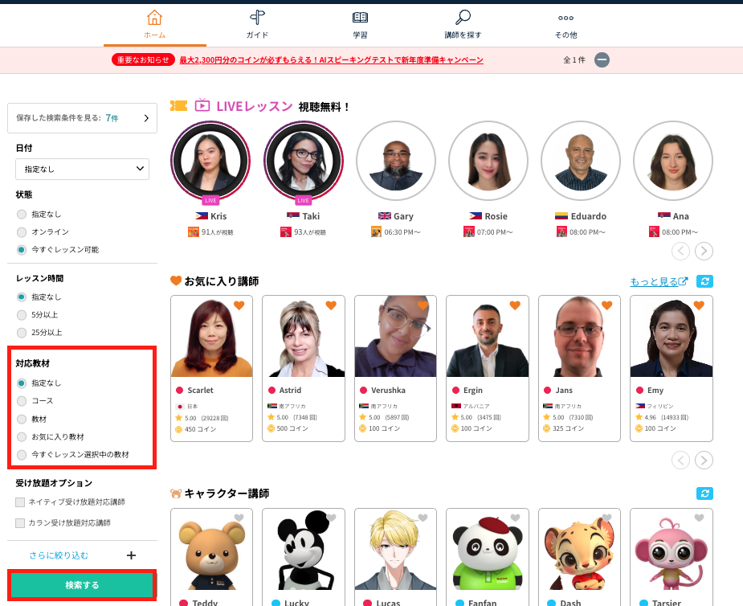Select 25分以上 lesson time option
743x606 pixels.
point(22,333)
